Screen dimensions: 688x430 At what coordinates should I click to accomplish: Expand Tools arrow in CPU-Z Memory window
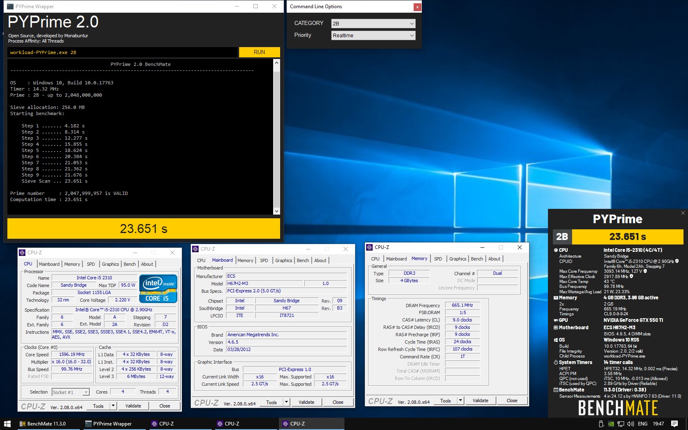click(x=460, y=401)
